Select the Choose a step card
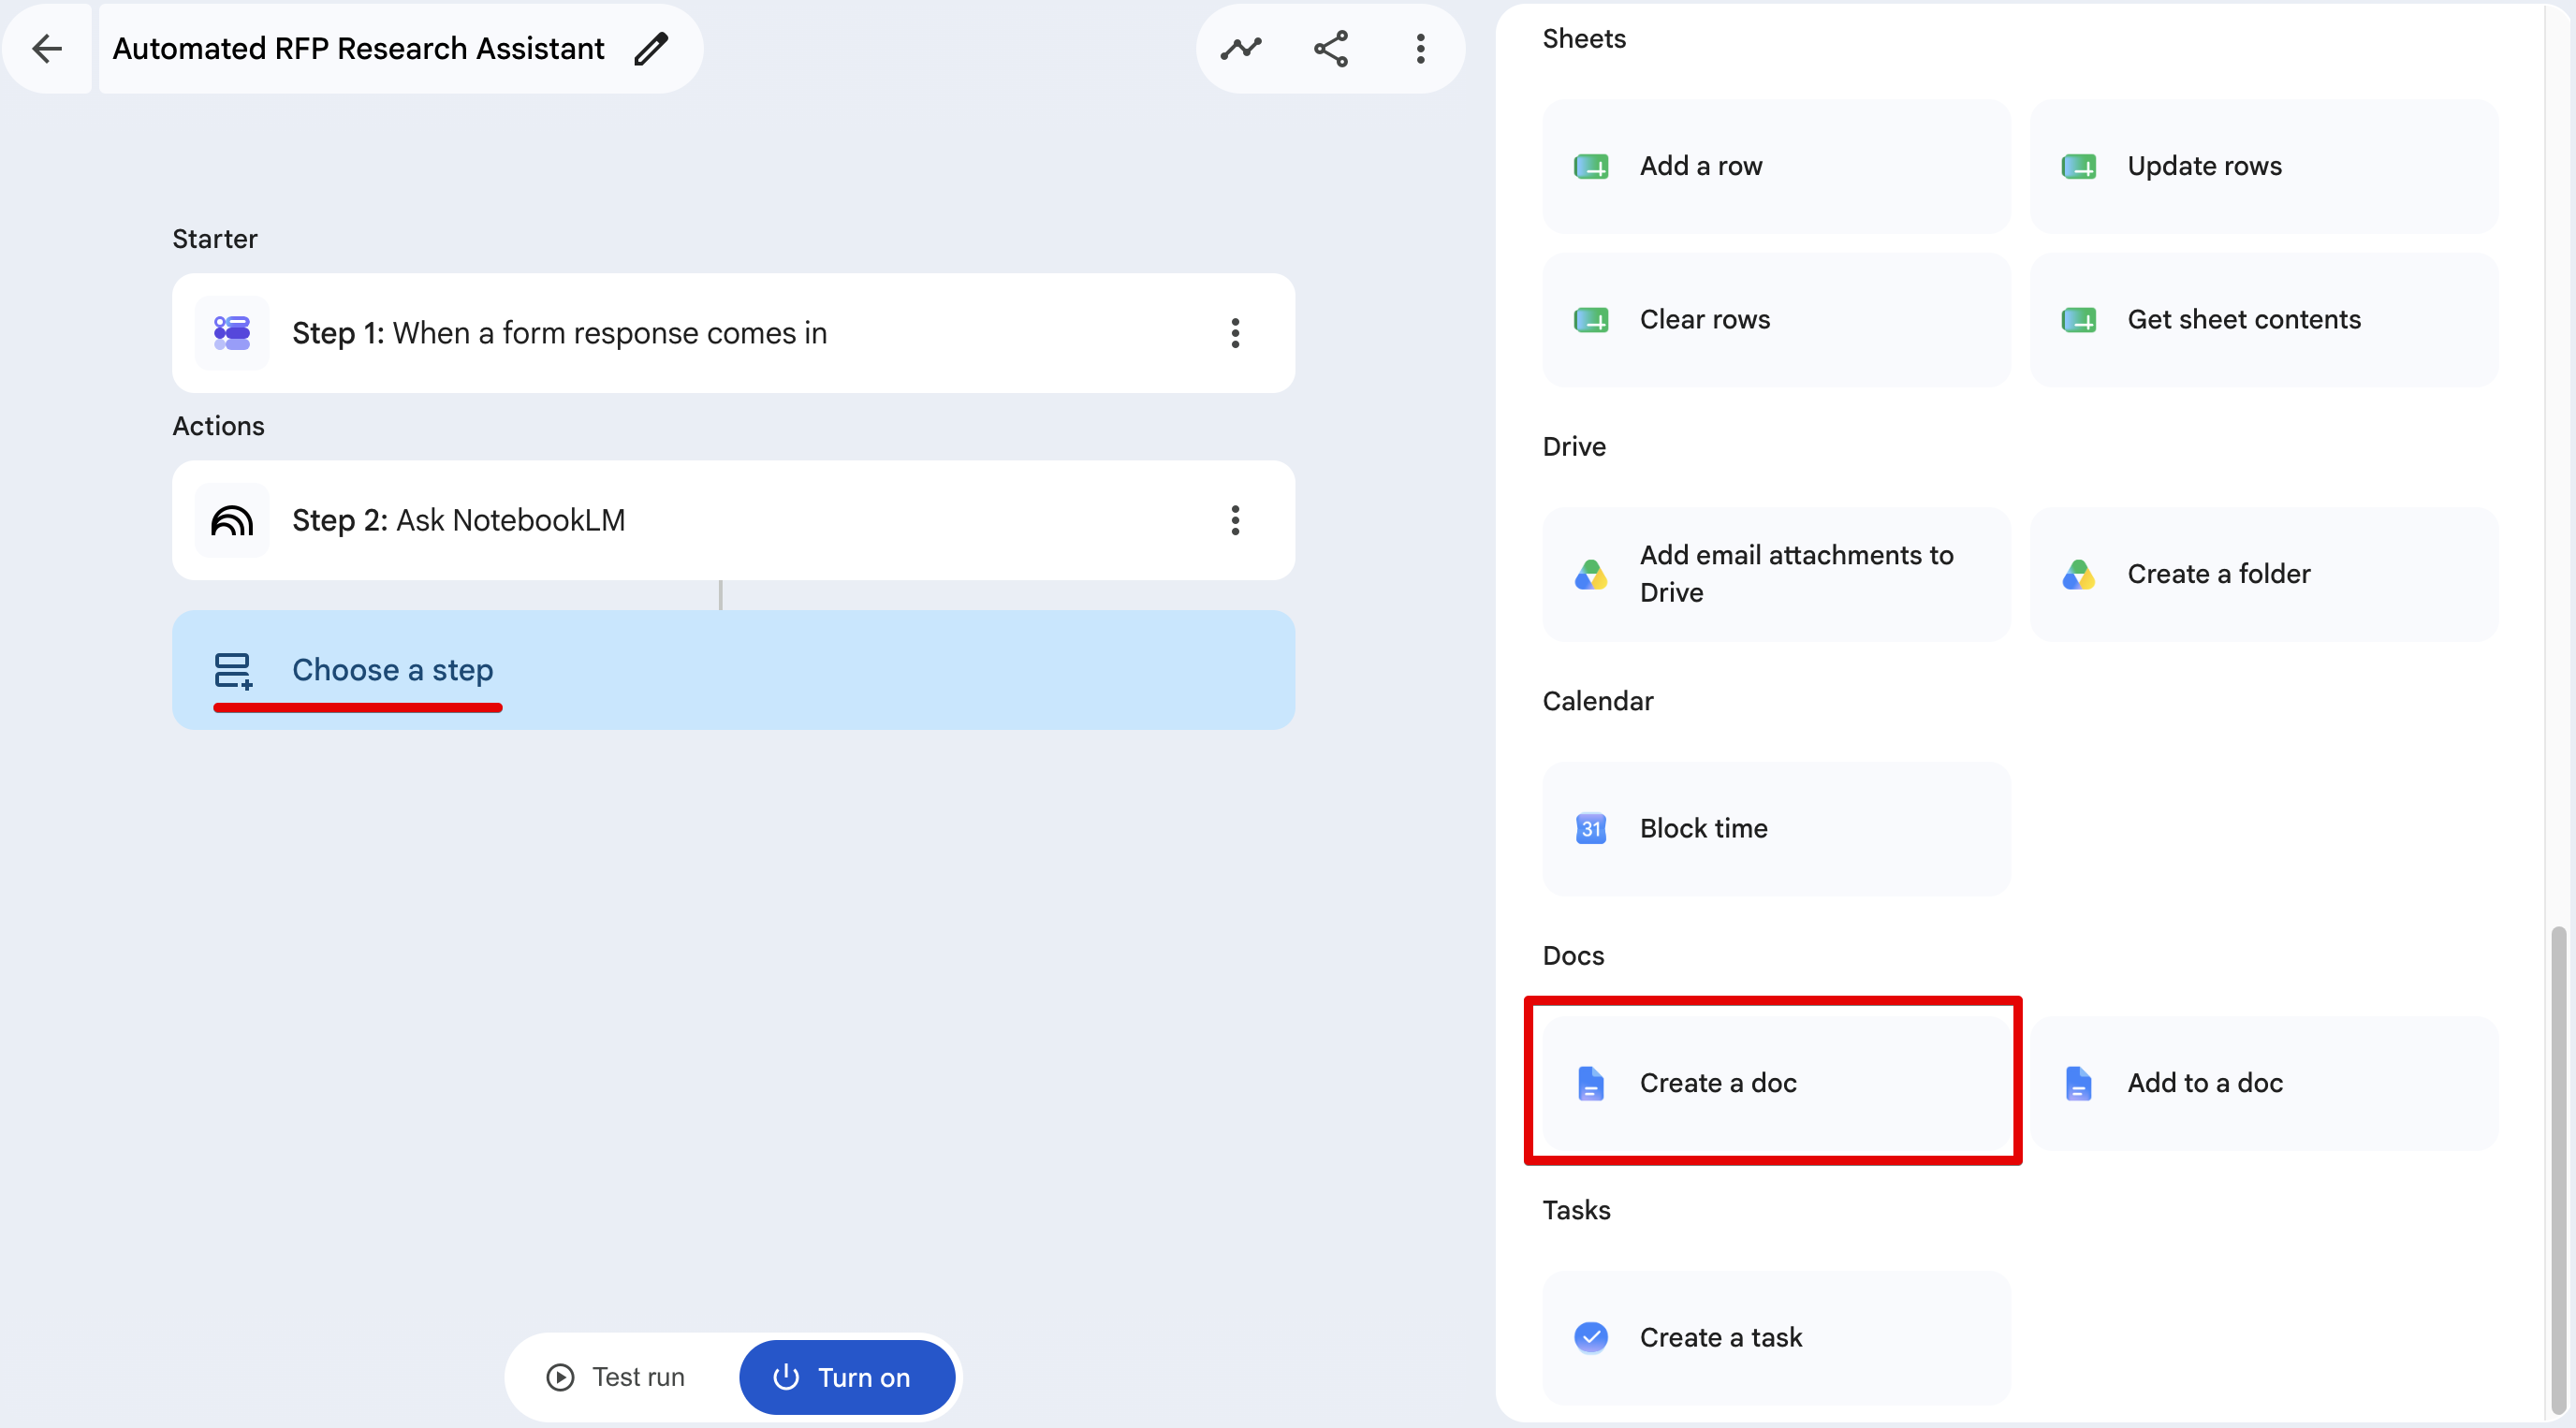2576x1428 pixels. (x=733, y=669)
